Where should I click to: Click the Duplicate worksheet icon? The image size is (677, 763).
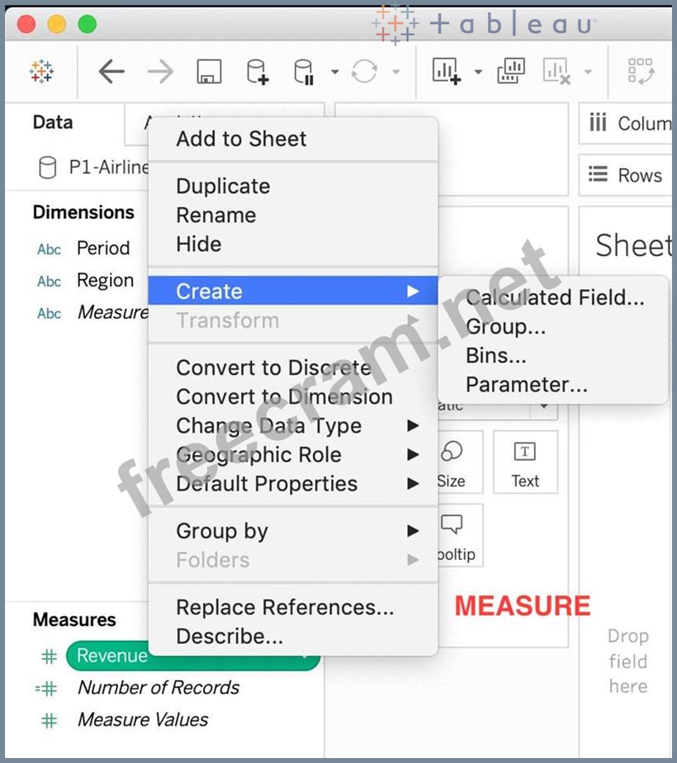[x=511, y=73]
